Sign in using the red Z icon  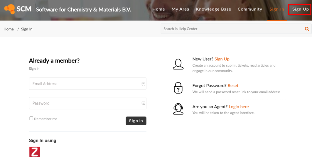tap(35, 152)
